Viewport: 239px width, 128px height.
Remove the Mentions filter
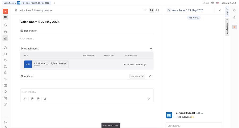click(143, 76)
